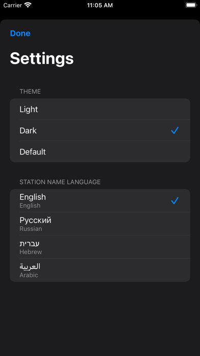This screenshot has width=200, height=356.
Task: Dismiss settings with the Done button
Action: coord(20,33)
